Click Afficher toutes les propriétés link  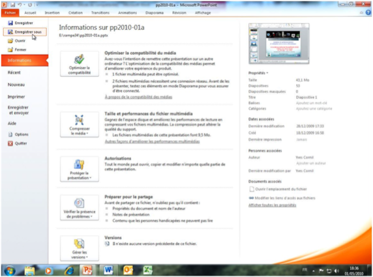(272, 205)
